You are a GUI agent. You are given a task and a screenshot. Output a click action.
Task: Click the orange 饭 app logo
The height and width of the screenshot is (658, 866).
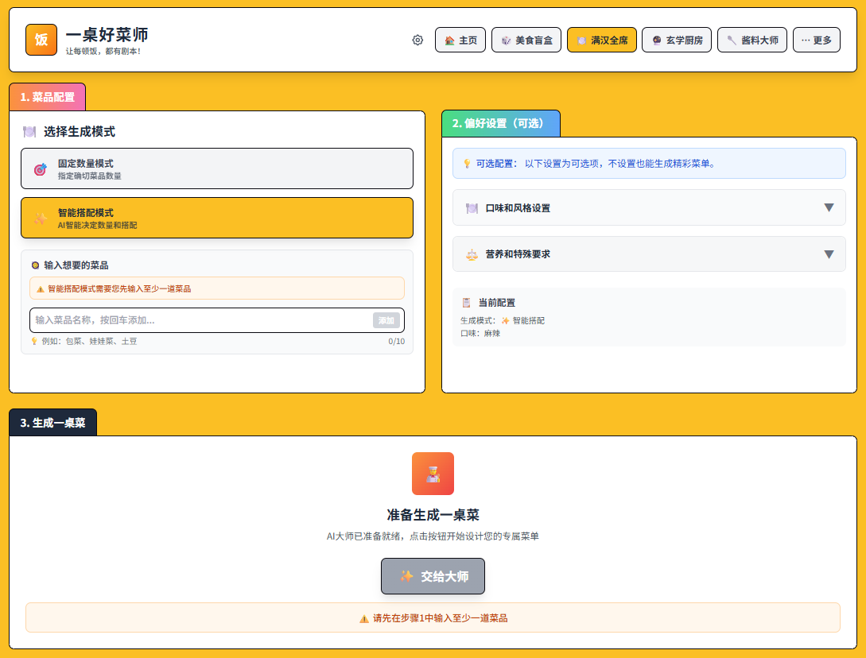(41, 40)
